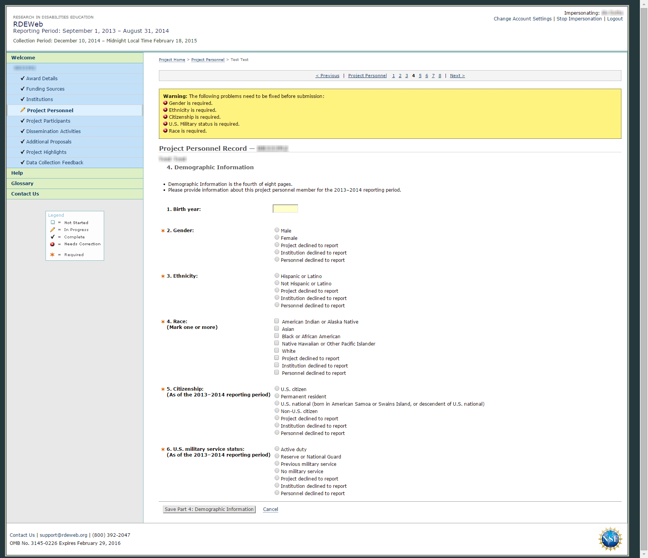Select the Female gender radio button
The width and height of the screenshot is (648, 558).
tap(277, 238)
